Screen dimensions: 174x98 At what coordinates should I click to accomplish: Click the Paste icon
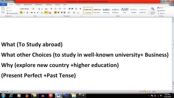[x=3, y=9]
